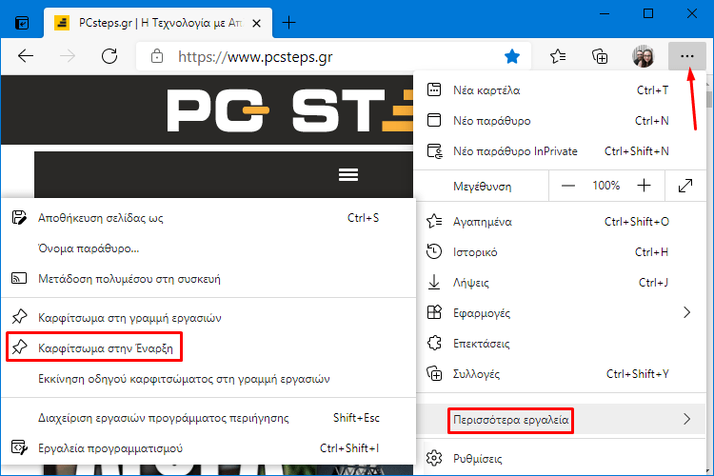Click the Επεκτάσεις puzzle icon
Screen dimensions: 714x476
(434, 343)
